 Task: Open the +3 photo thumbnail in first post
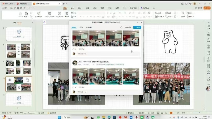[x=131, y=39]
